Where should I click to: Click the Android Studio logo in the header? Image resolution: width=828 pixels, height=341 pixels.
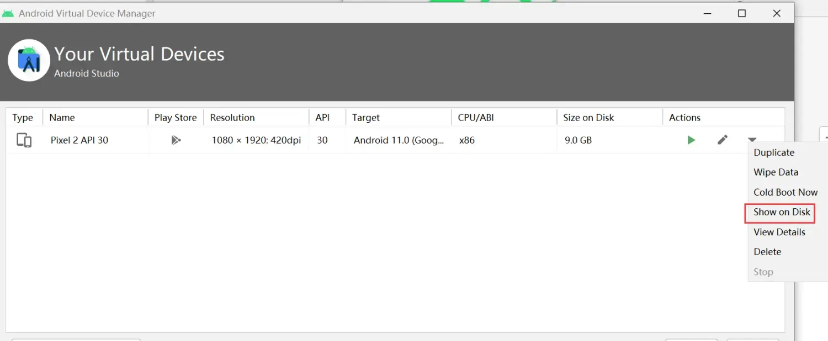click(x=29, y=59)
